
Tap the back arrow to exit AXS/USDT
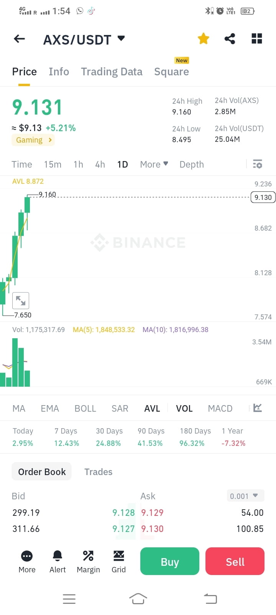[19, 39]
